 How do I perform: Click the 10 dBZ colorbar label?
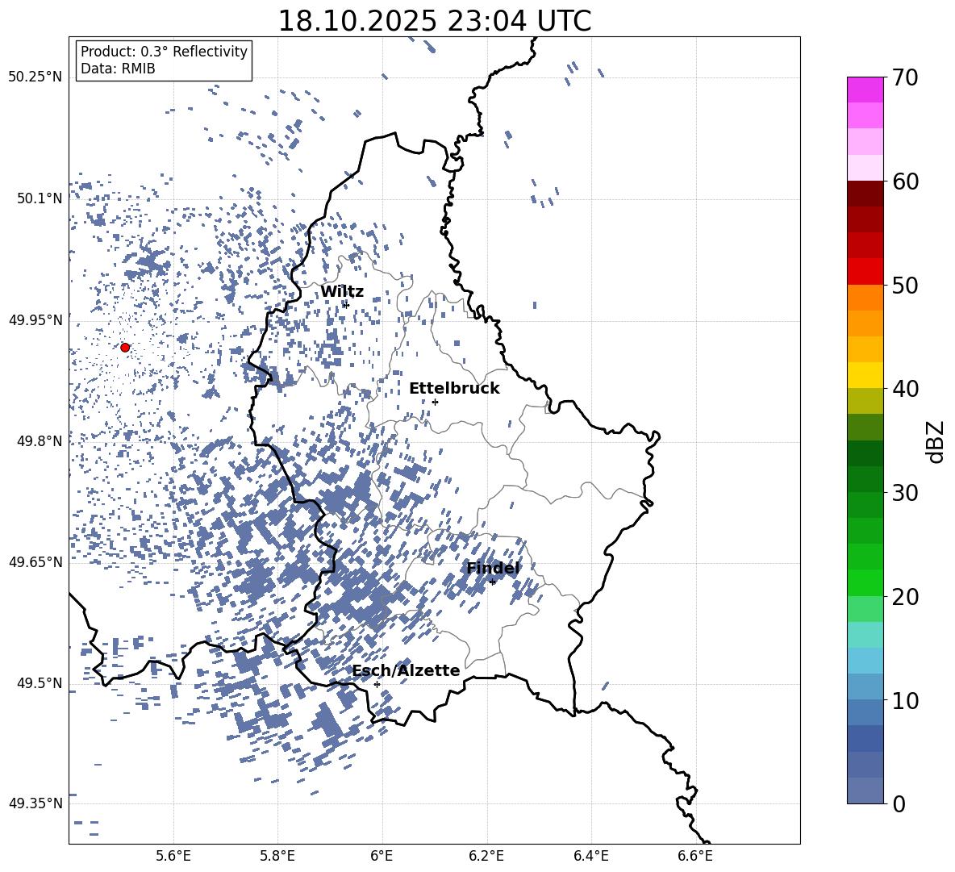(x=905, y=700)
